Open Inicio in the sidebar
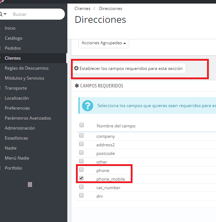Image resolution: width=216 pixels, height=222 pixels. pos(10,28)
